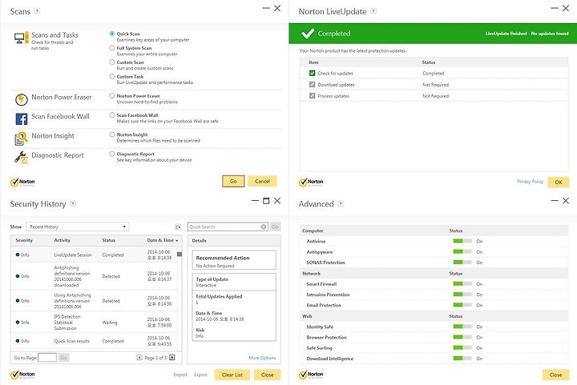577x385 pixels.
Task: Click Go button in Scans window
Action: point(233,181)
